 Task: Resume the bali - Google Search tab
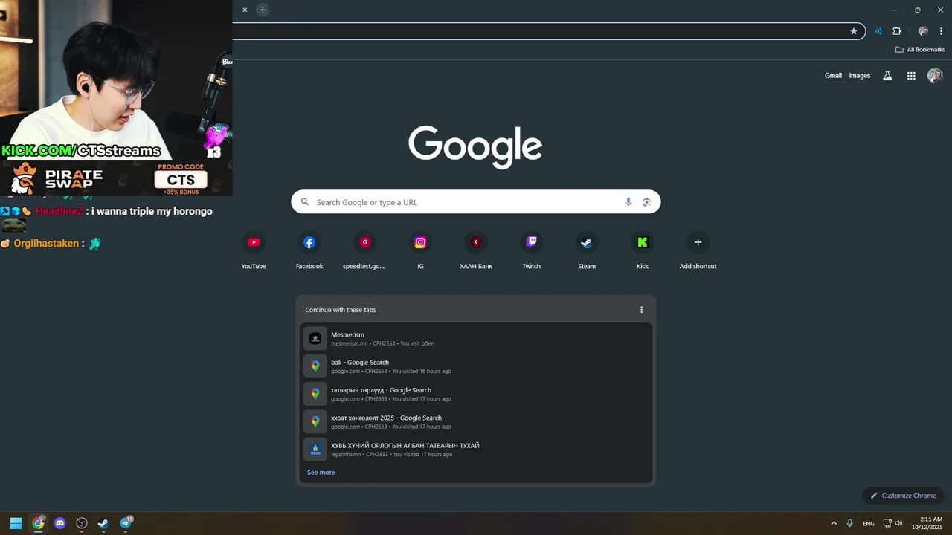(x=476, y=366)
